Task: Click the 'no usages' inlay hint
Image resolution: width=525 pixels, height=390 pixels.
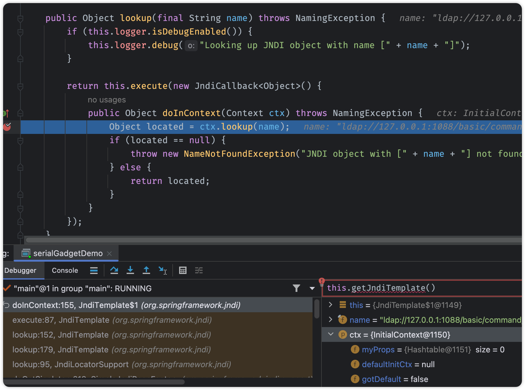Action: click(107, 100)
